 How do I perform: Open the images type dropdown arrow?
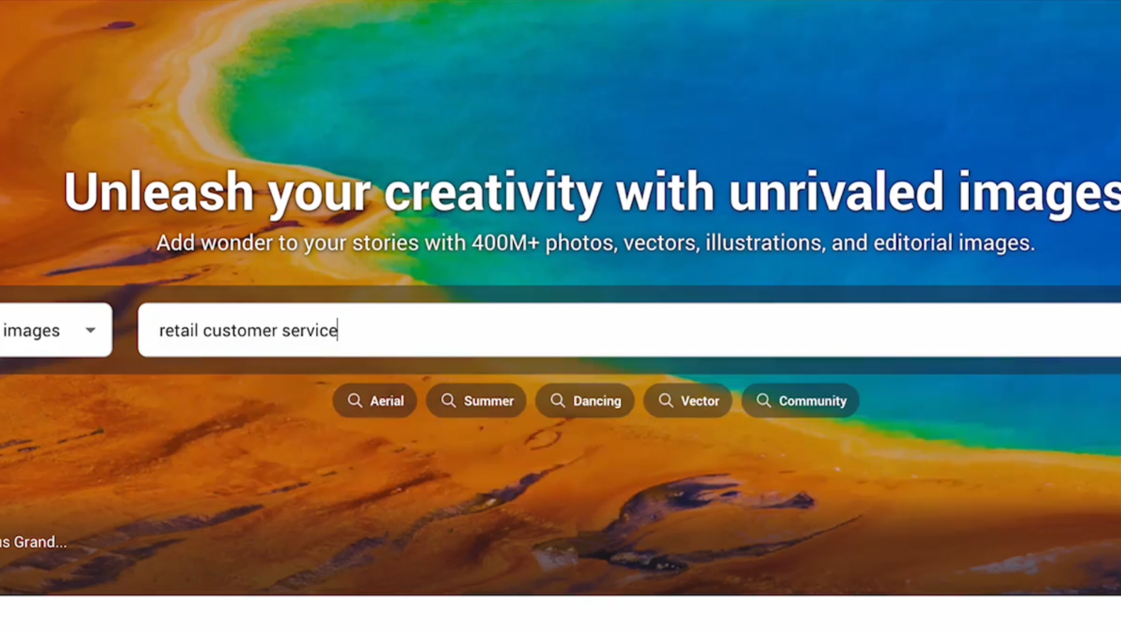pyautogui.click(x=90, y=330)
